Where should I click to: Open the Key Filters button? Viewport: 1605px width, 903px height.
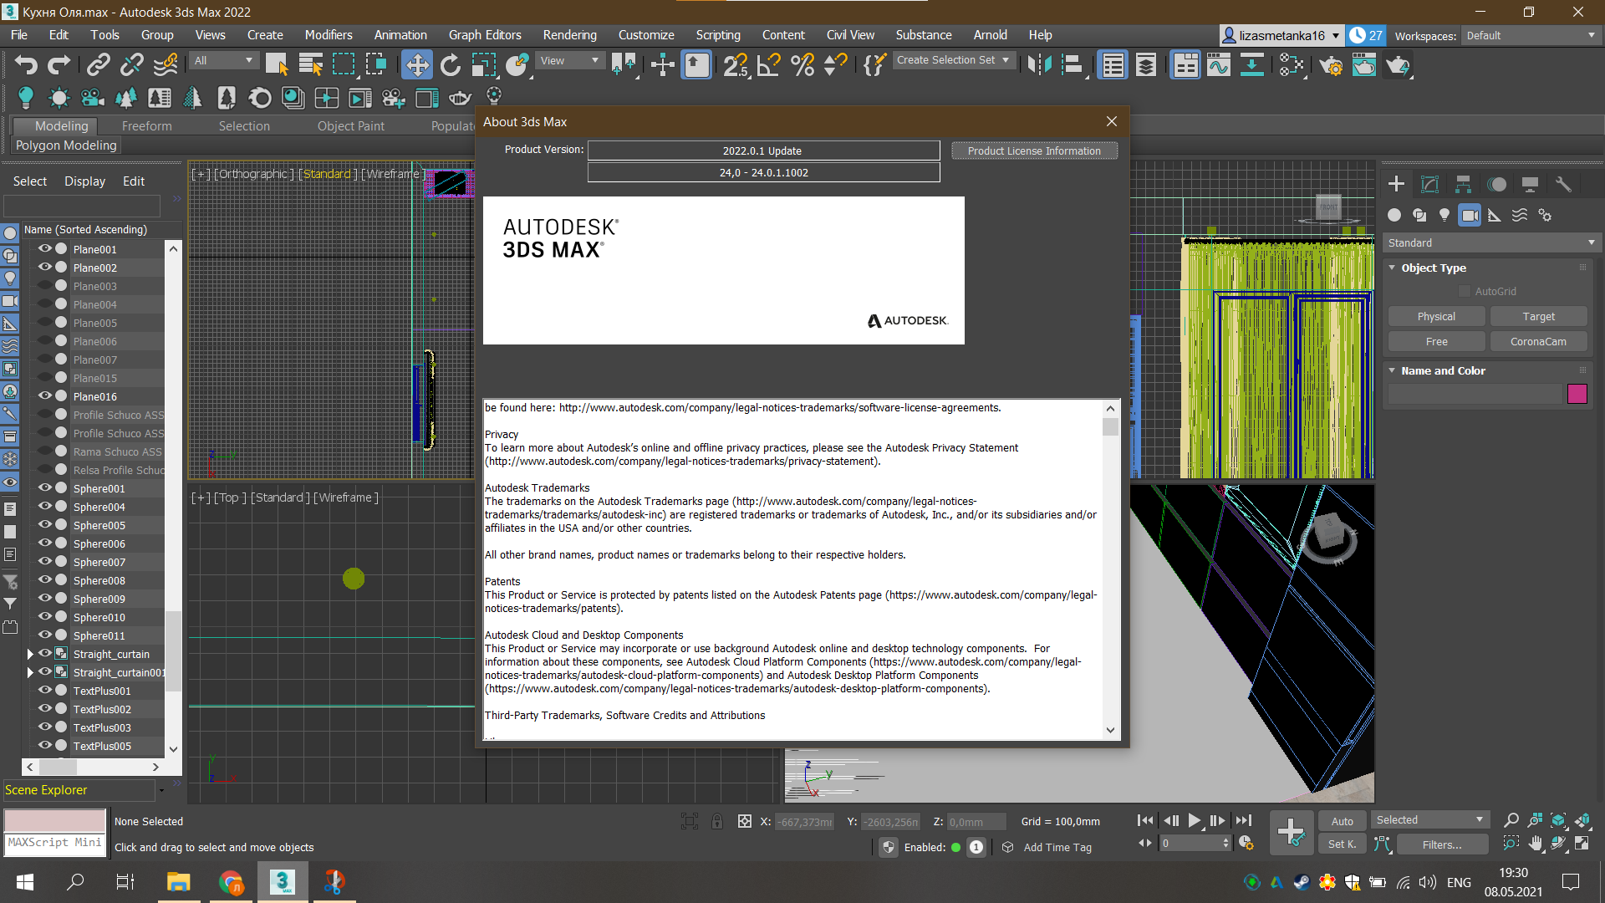coord(1442,844)
